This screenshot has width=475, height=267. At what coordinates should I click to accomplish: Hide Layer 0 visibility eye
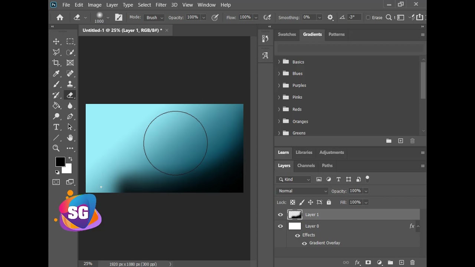coord(281,226)
